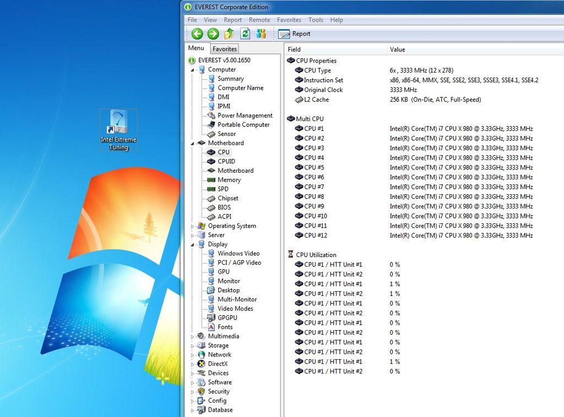Expand the Operating System node

[x=192, y=226]
